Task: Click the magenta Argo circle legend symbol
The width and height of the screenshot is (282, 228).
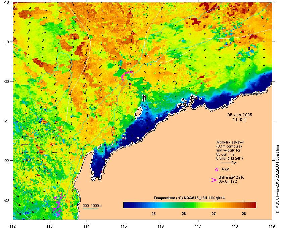Action: pos(217,170)
